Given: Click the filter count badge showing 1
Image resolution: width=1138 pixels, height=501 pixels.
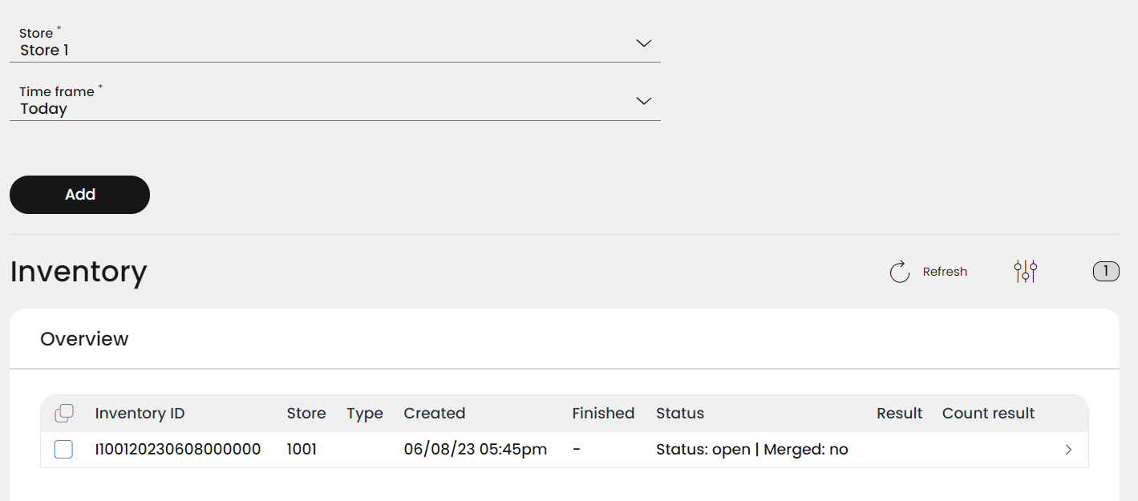Looking at the screenshot, I should coord(1106,272).
